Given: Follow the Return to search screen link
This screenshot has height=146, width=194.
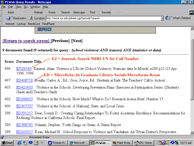Looking at the screenshot, I should tap(26, 41).
